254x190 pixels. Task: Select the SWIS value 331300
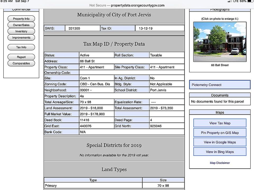(x=74, y=28)
